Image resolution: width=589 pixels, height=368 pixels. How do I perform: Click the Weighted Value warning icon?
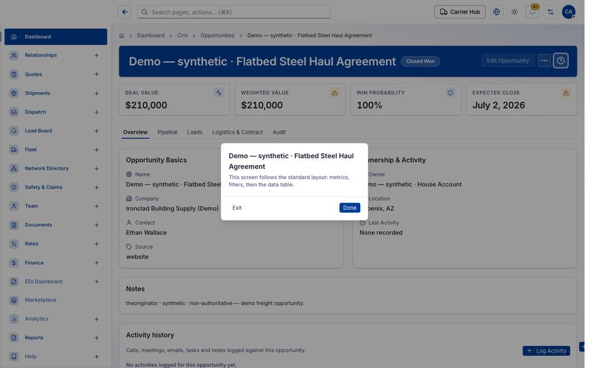[x=334, y=93]
